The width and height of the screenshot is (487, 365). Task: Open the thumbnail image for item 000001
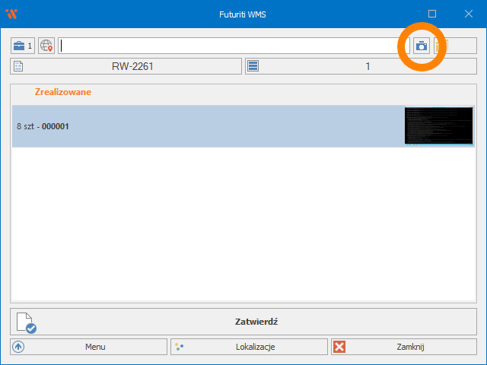tap(438, 125)
